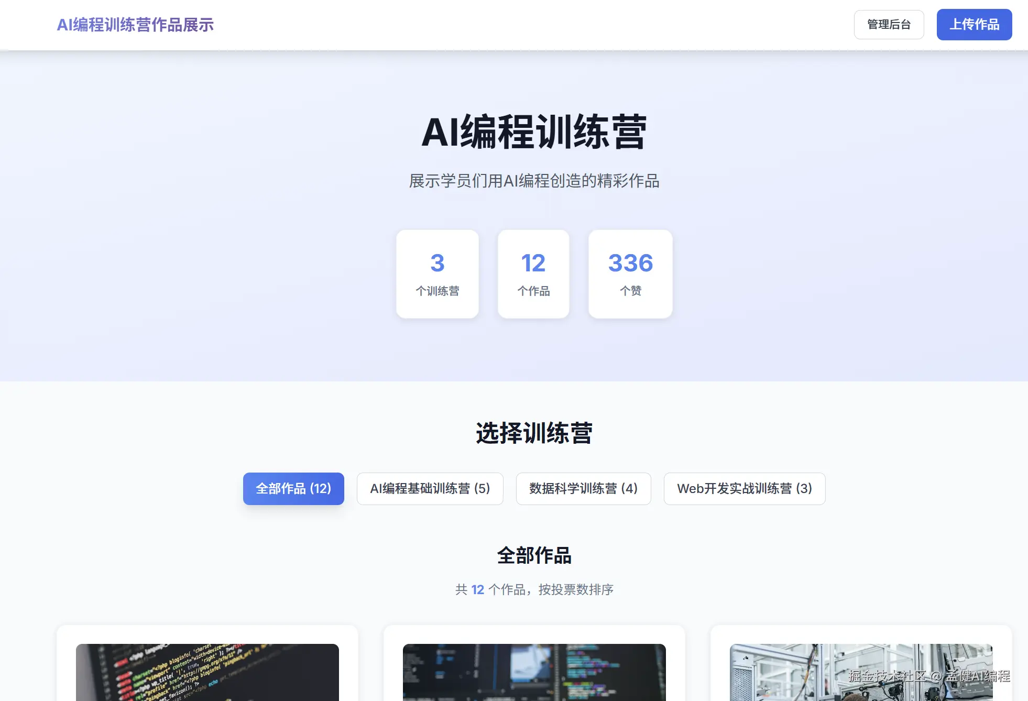Click the AI编程训练营作品展示 site logo
1028x701 pixels.
135,25
